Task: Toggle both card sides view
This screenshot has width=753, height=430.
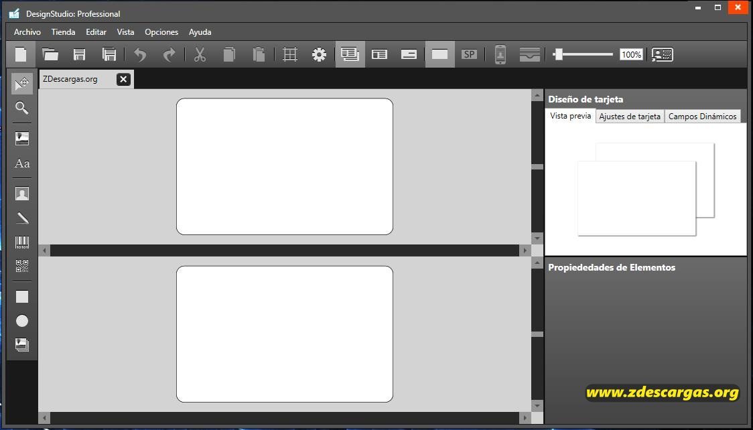Action: [350, 54]
